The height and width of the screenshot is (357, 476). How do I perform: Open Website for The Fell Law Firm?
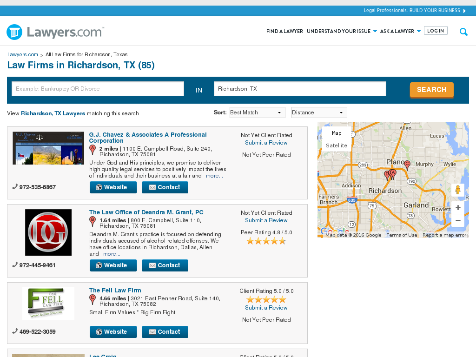113,332
